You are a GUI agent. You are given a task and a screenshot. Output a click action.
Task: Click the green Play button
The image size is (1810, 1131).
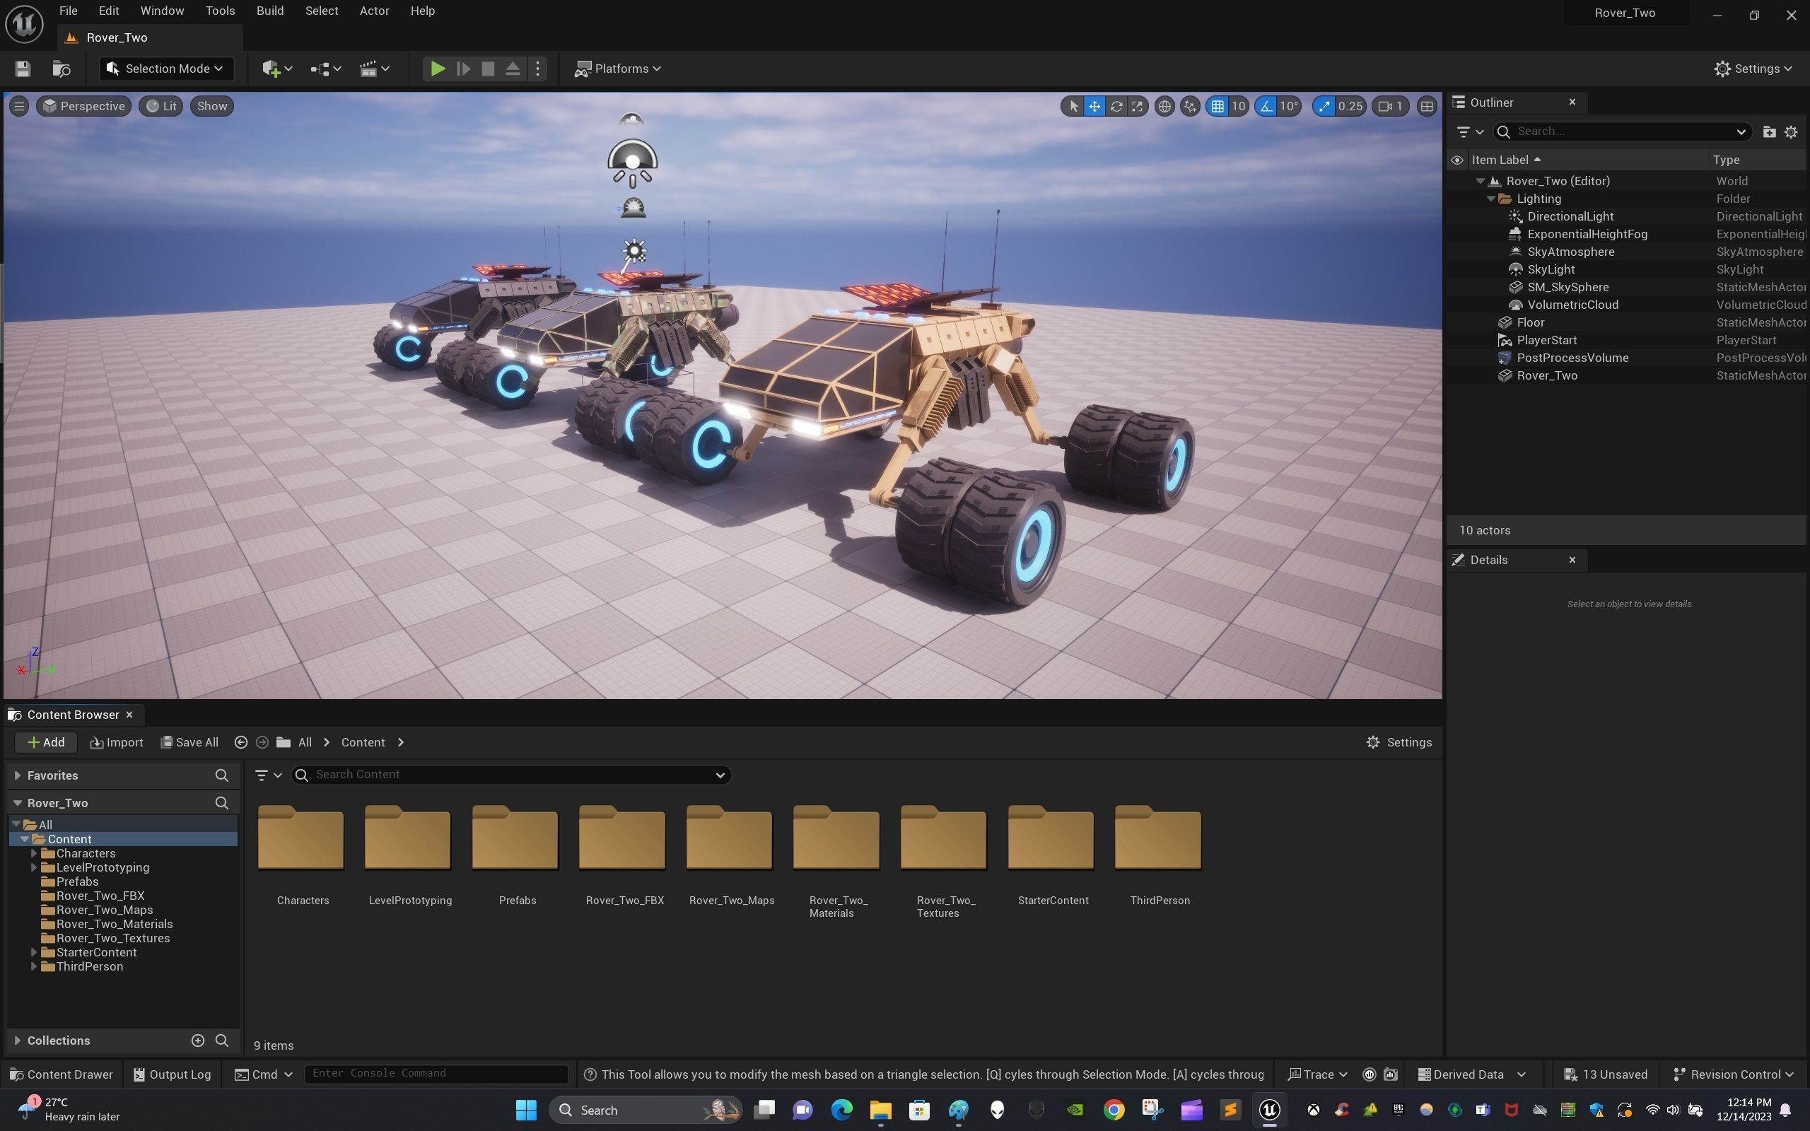pyautogui.click(x=438, y=69)
